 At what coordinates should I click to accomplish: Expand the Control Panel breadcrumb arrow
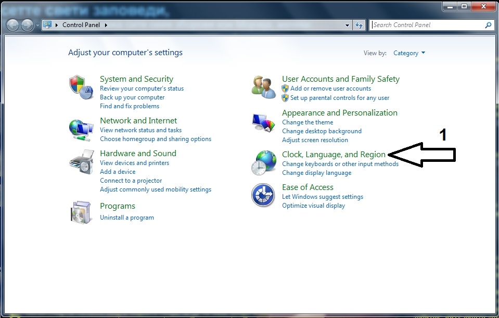106,25
